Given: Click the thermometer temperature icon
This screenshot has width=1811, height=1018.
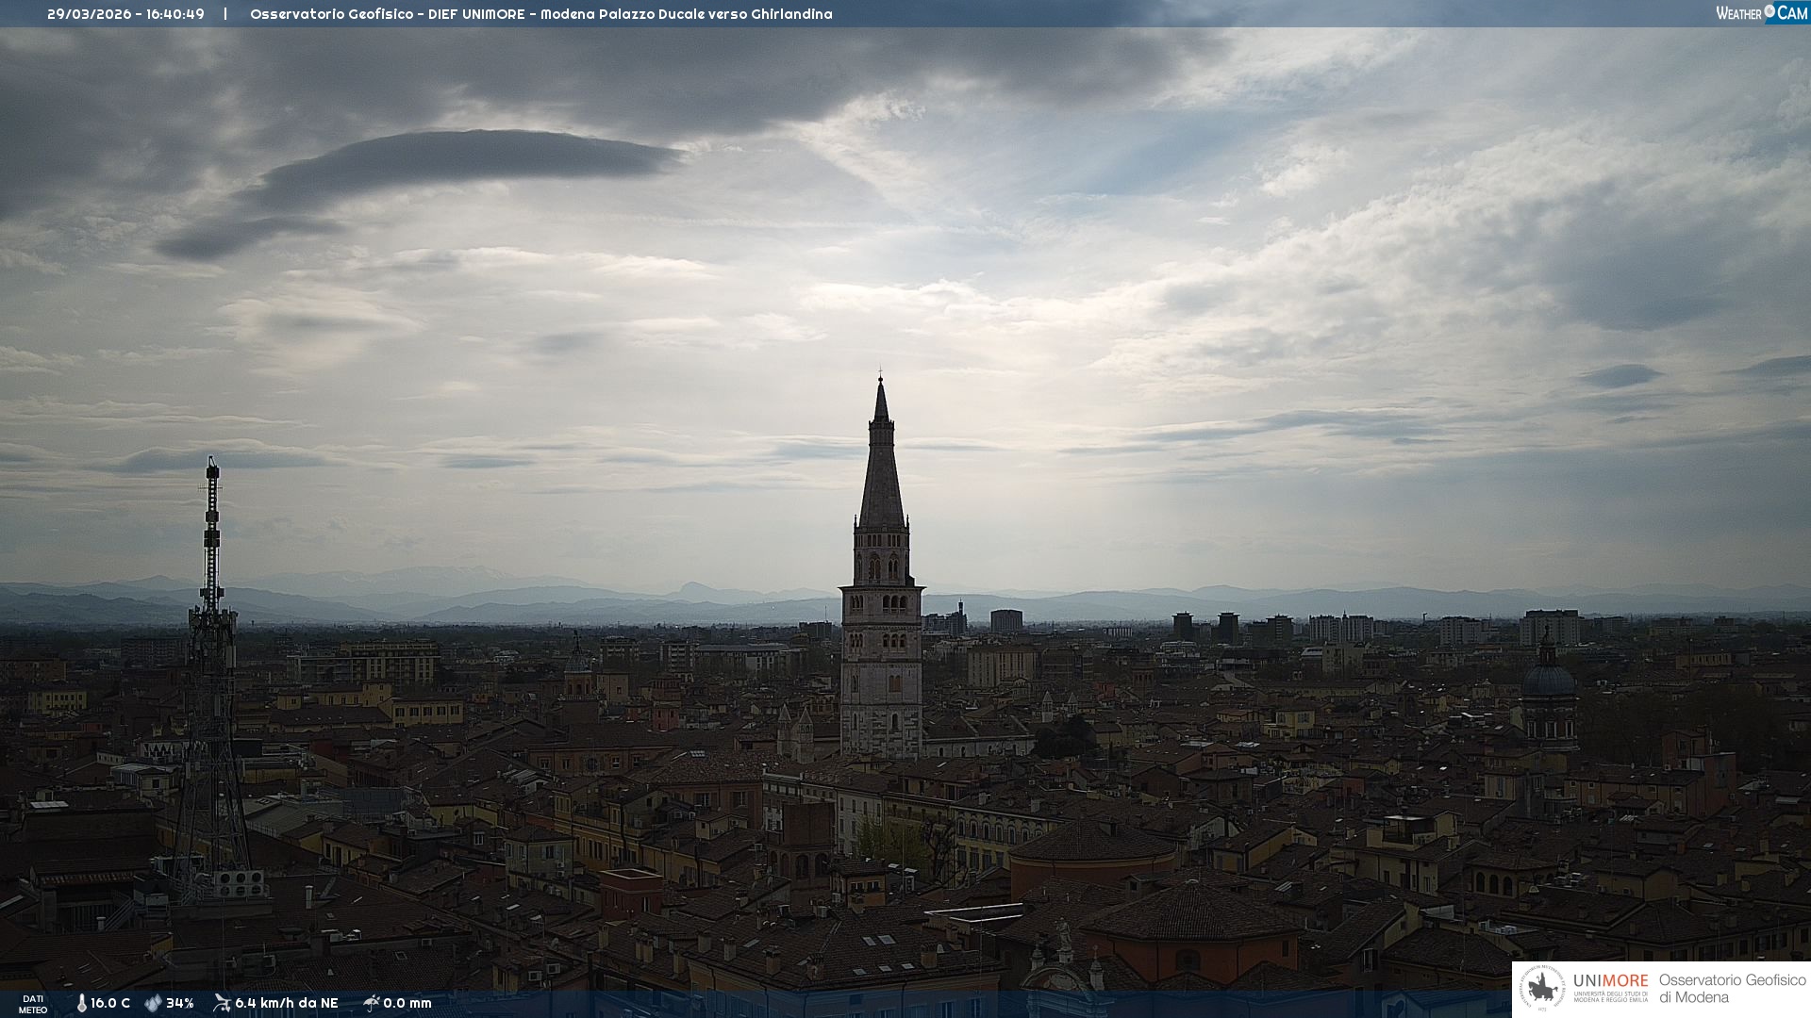Looking at the screenshot, I should [x=81, y=1003].
